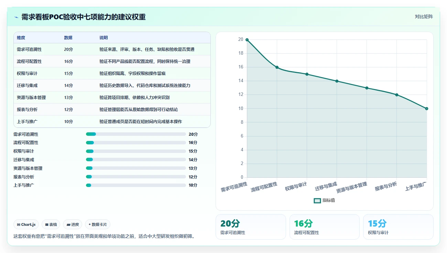Click the 数据卡片 tag chip
Screen dimensions: 447x253
(98, 224)
